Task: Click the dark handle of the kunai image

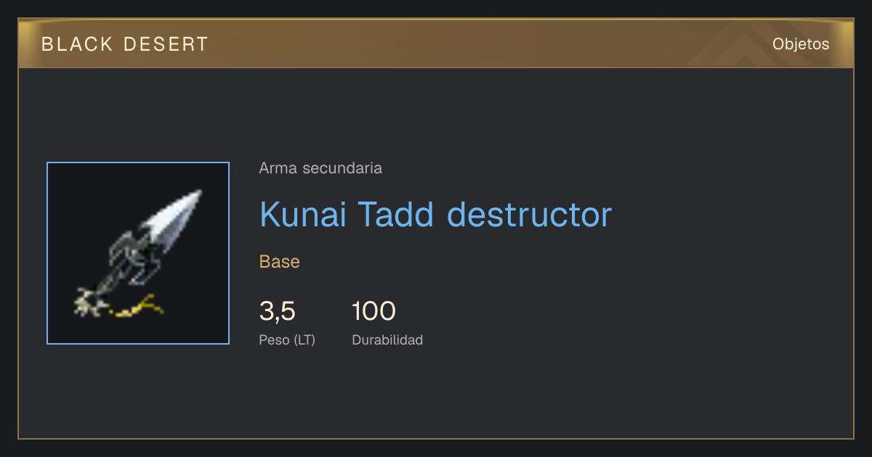Action: coord(131,265)
